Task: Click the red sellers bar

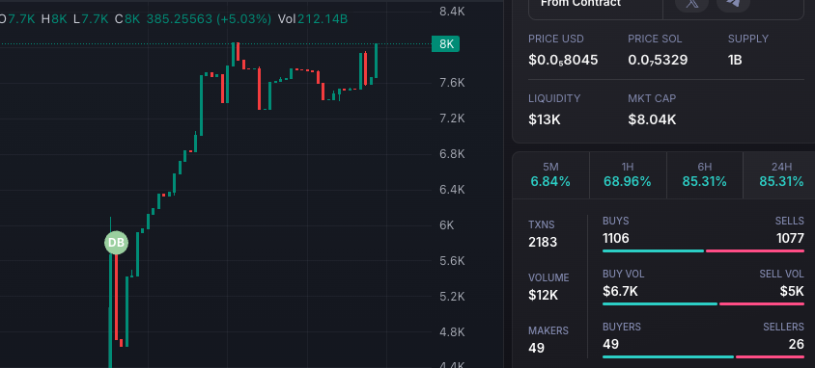Action: tap(770, 356)
